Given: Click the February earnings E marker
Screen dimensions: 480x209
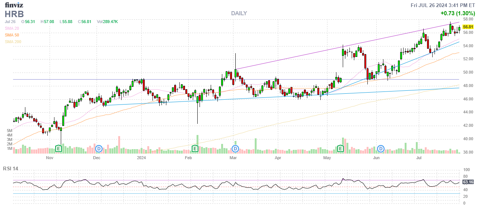Looking at the screenshot, I should click(x=195, y=149).
